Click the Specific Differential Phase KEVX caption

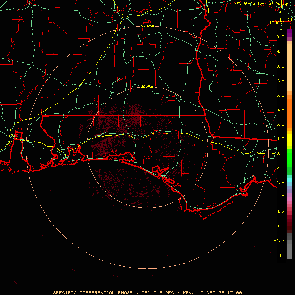click(x=147, y=293)
